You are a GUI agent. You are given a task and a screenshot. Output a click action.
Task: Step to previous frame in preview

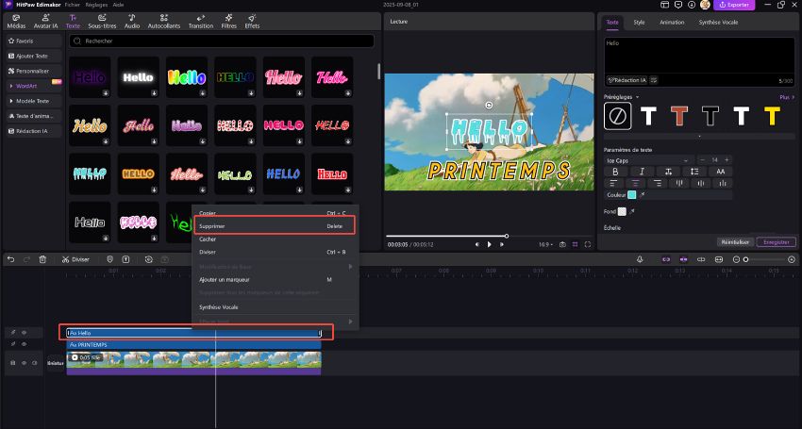tap(477, 244)
